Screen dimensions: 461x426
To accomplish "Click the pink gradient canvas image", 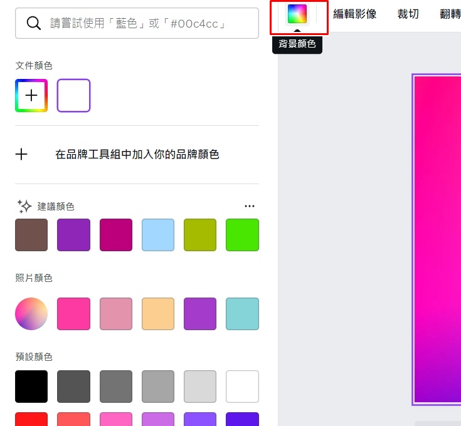I will point(437,238).
